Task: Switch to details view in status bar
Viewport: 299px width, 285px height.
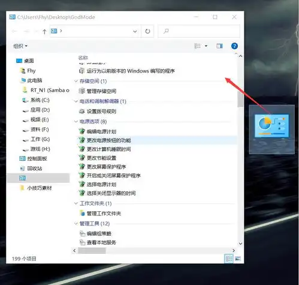Action: [x=229, y=259]
